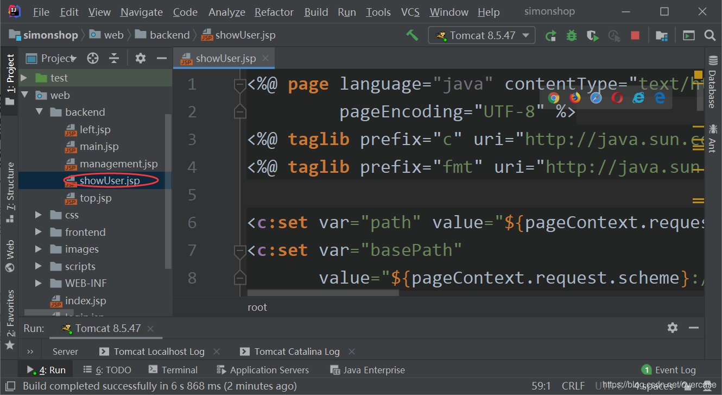Expand the frontend folder

click(x=39, y=232)
